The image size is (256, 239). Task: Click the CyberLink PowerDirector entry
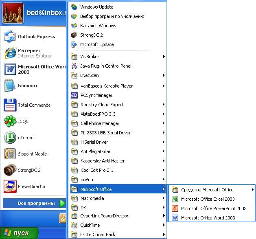click(118, 216)
